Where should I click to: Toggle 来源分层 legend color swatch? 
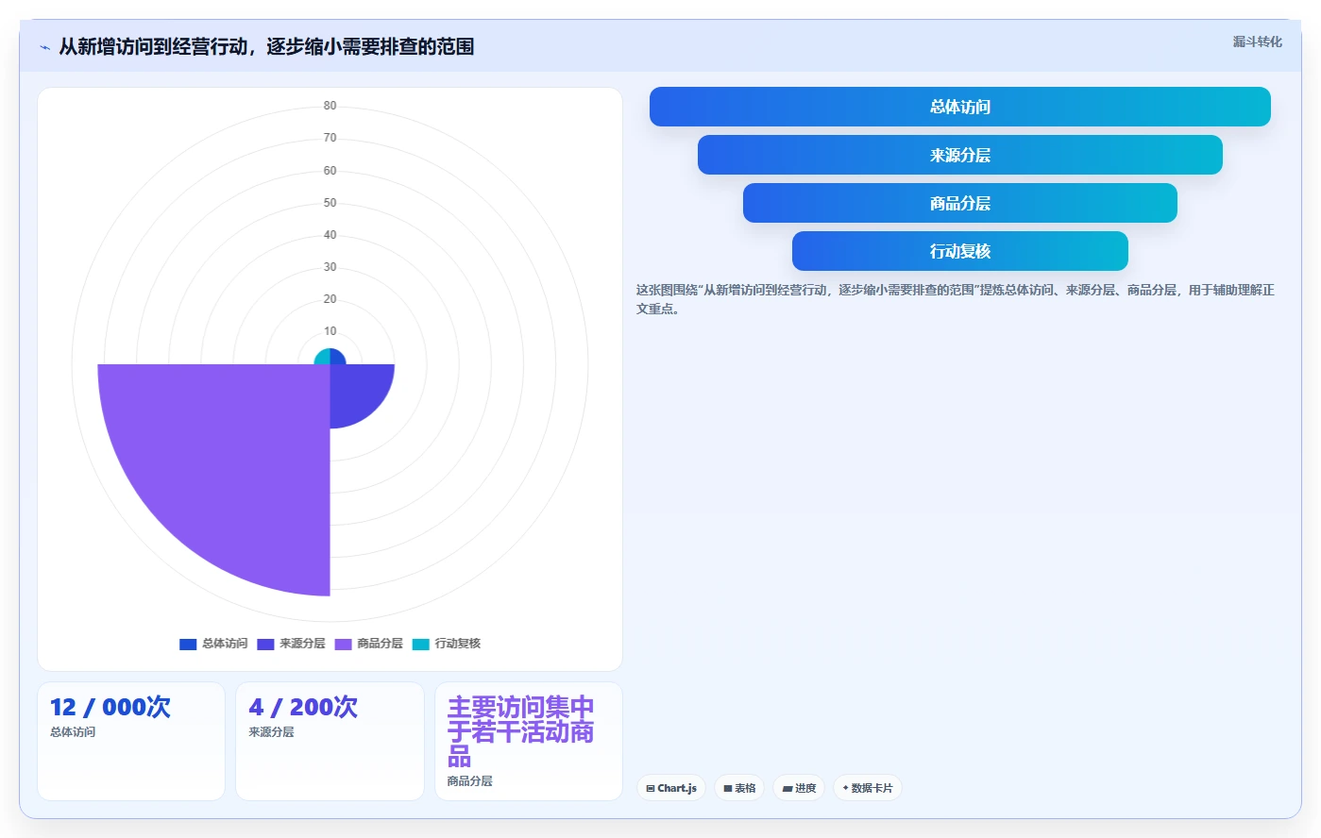coord(265,644)
